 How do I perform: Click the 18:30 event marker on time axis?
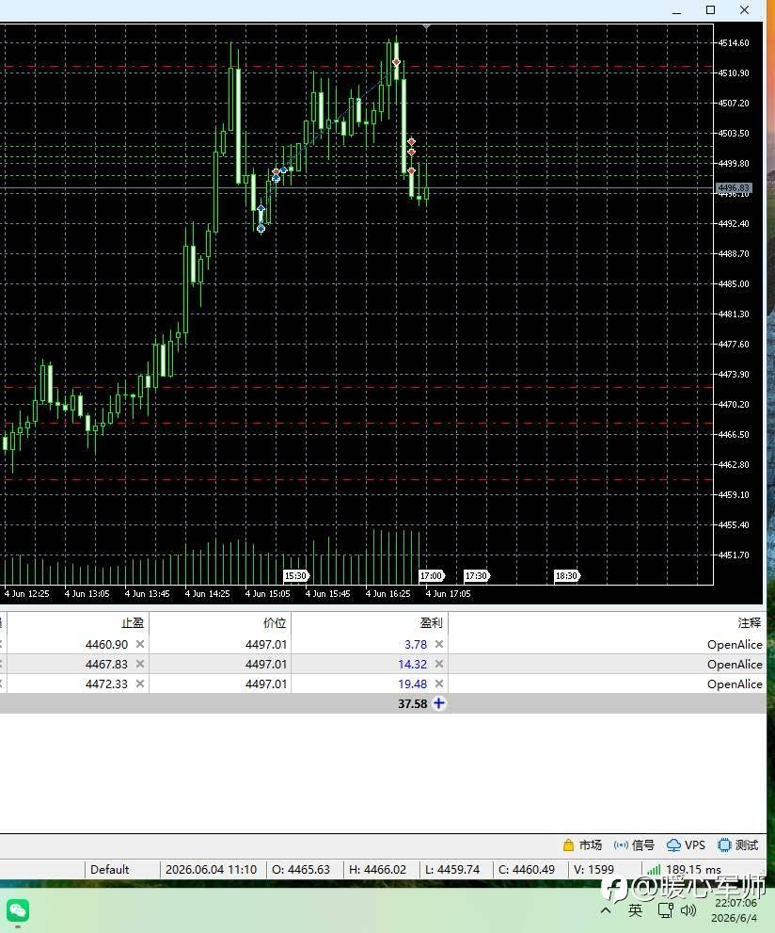tap(567, 576)
